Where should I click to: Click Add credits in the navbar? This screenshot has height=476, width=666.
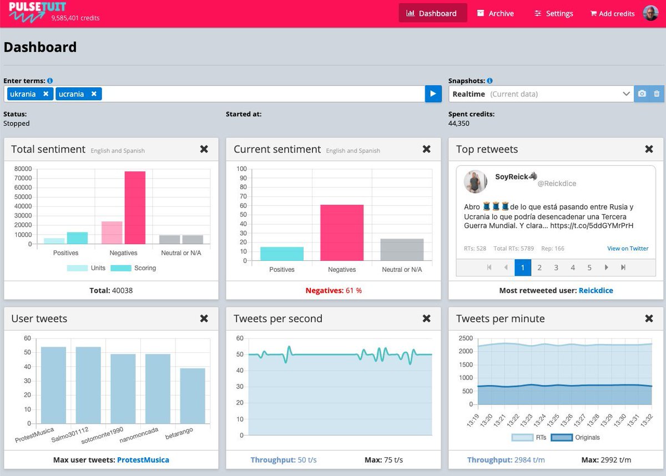point(612,13)
